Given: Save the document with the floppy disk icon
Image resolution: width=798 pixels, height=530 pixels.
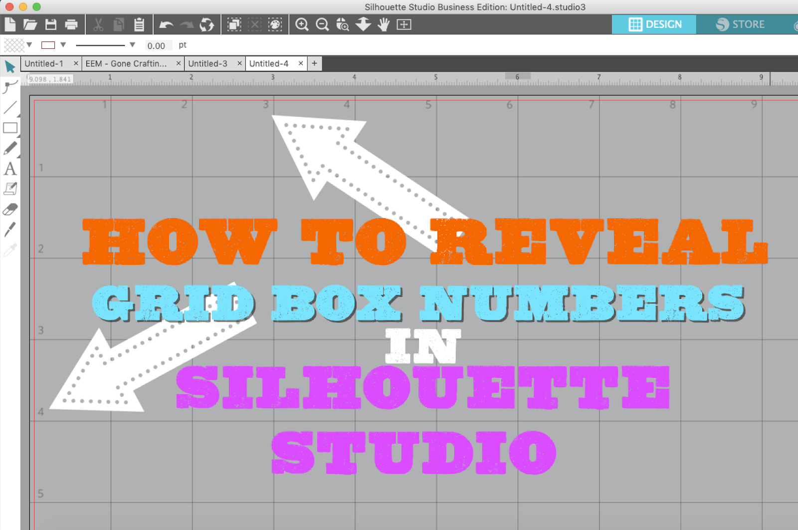Looking at the screenshot, I should coord(51,24).
